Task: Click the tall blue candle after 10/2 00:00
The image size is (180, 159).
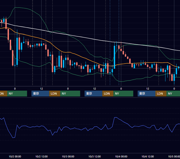Action: click(x=17, y=51)
